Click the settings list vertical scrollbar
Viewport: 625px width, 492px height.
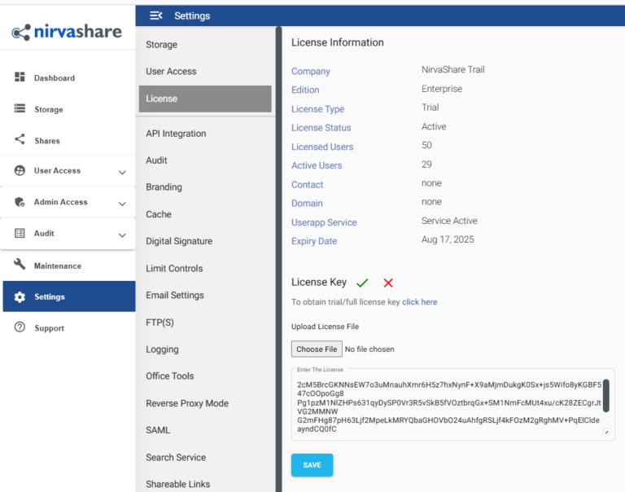pos(278,259)
